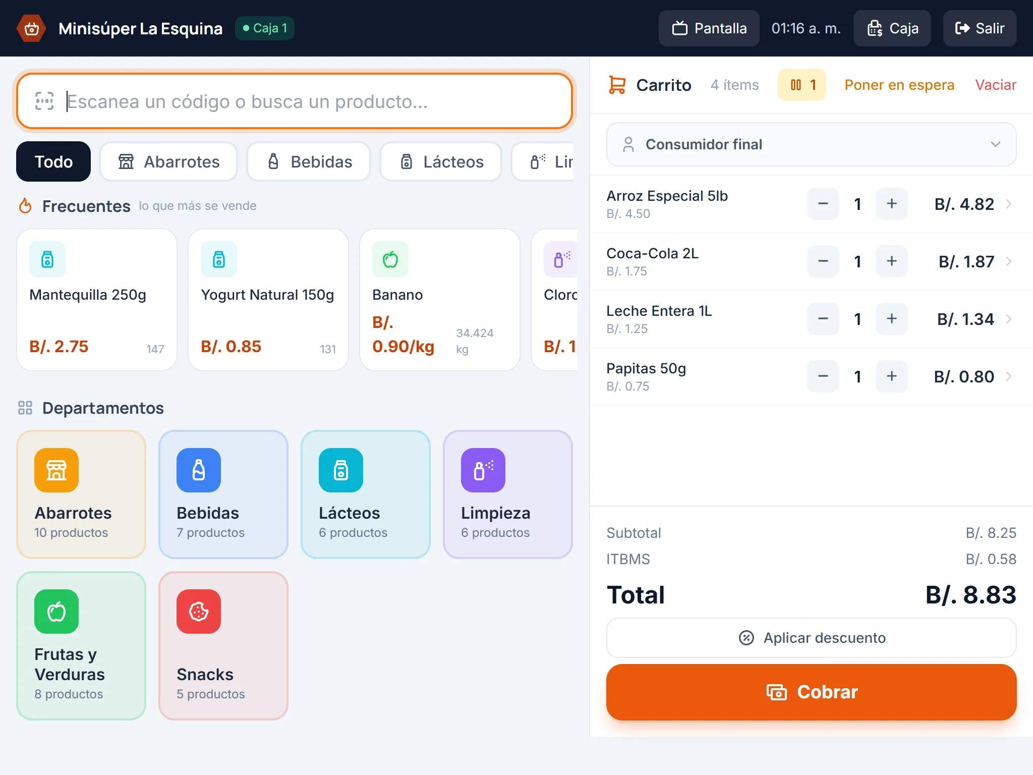Decrease Papitas 50g quantity

(823, 376)
